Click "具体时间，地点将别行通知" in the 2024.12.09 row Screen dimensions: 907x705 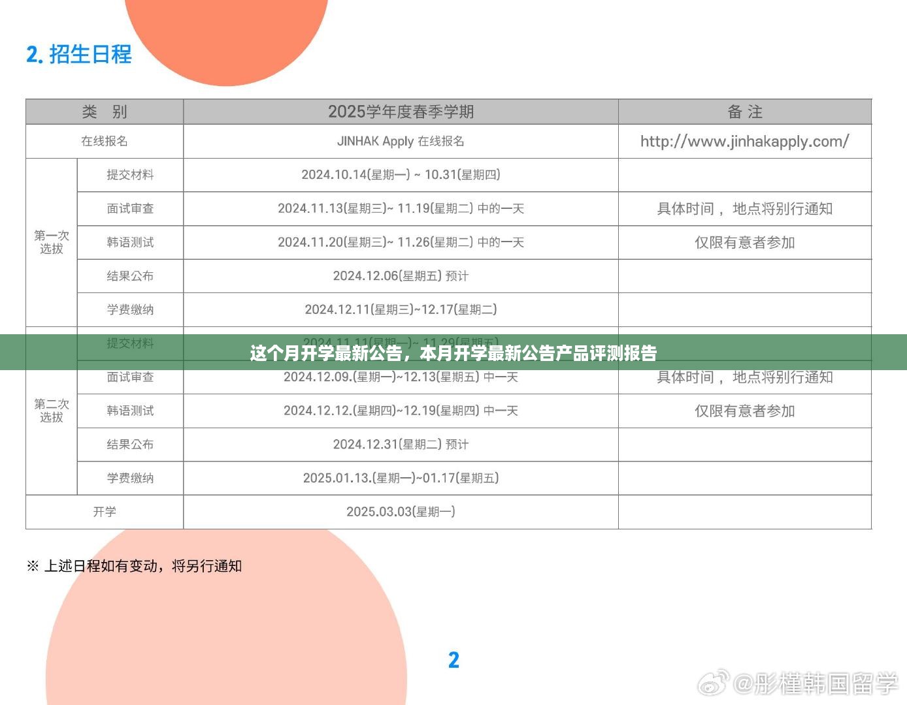[745, 377]
